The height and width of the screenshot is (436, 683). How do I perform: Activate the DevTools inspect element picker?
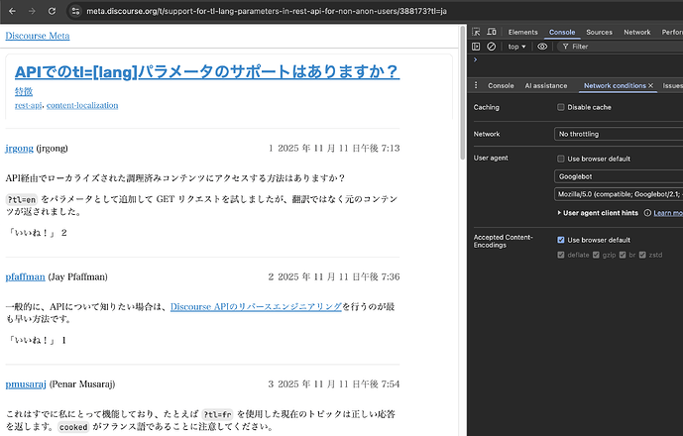tap(476, 32)
